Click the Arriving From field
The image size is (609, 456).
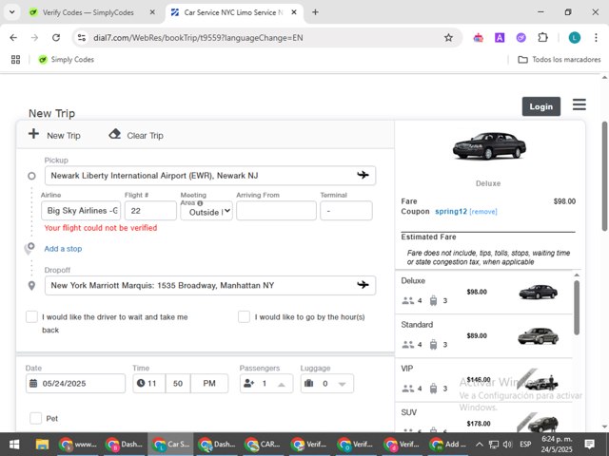point(276,211)
